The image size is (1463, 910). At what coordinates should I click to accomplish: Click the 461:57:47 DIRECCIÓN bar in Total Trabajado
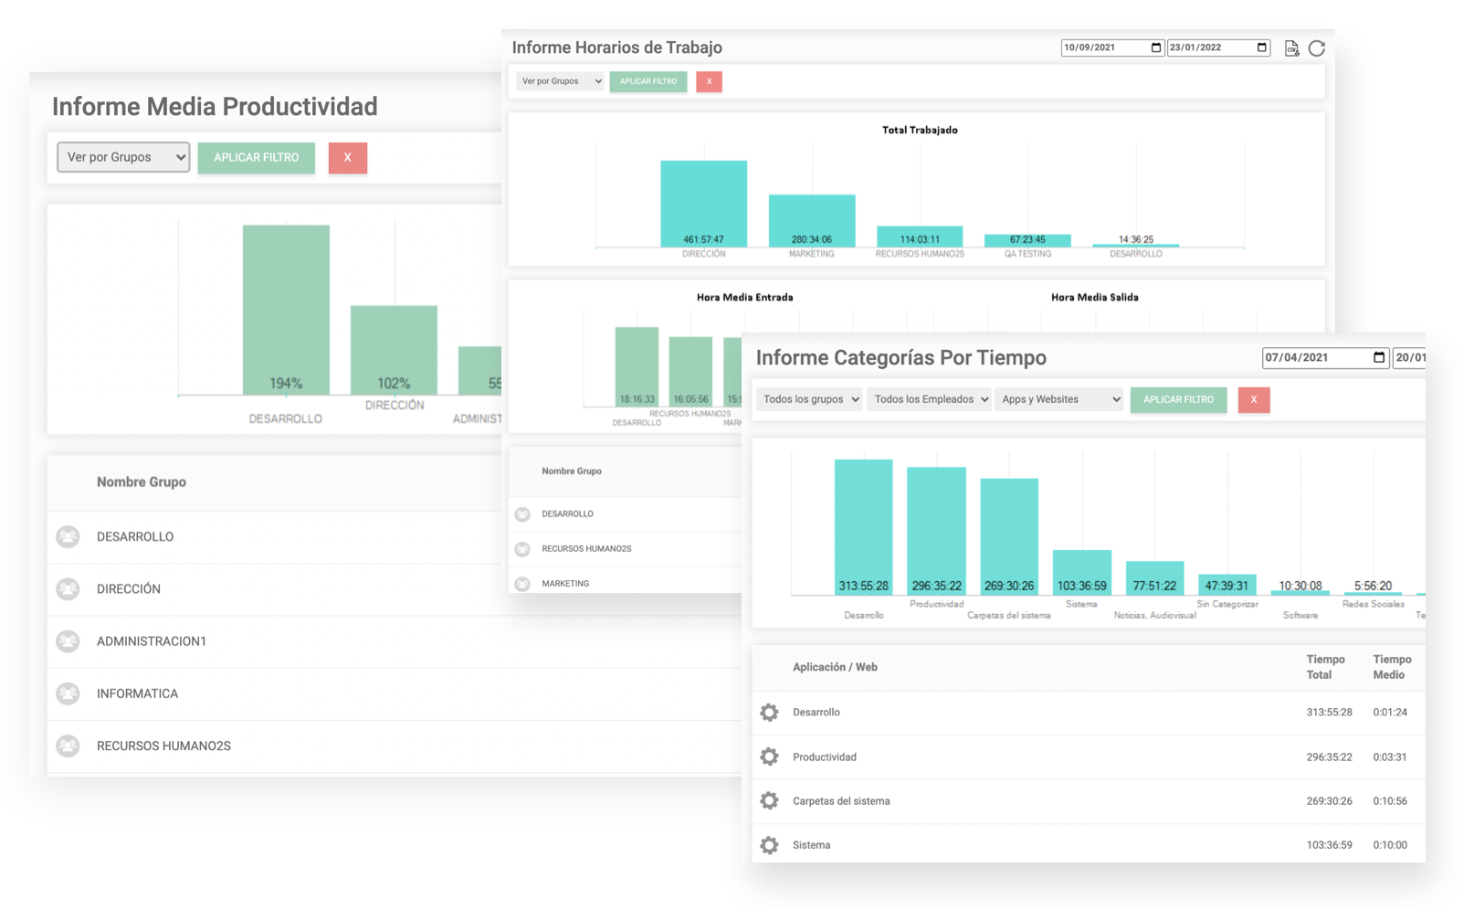pyautogui.click(x=704, y=204)
